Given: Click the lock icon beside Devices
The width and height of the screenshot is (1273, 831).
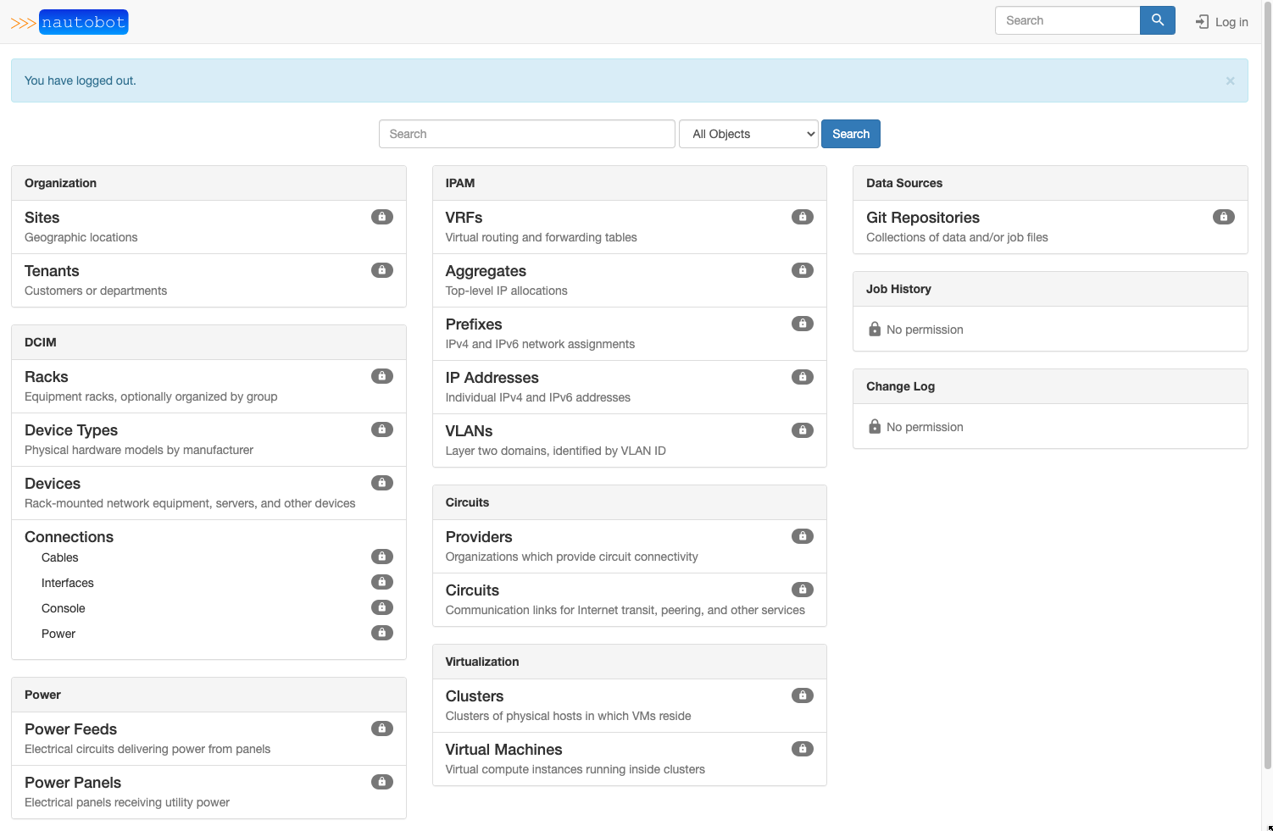Looking at the screenshot, I should (381, 482).
